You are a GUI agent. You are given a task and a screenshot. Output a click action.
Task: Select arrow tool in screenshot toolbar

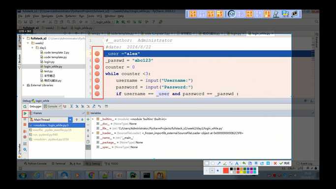[x=219, y=163]
